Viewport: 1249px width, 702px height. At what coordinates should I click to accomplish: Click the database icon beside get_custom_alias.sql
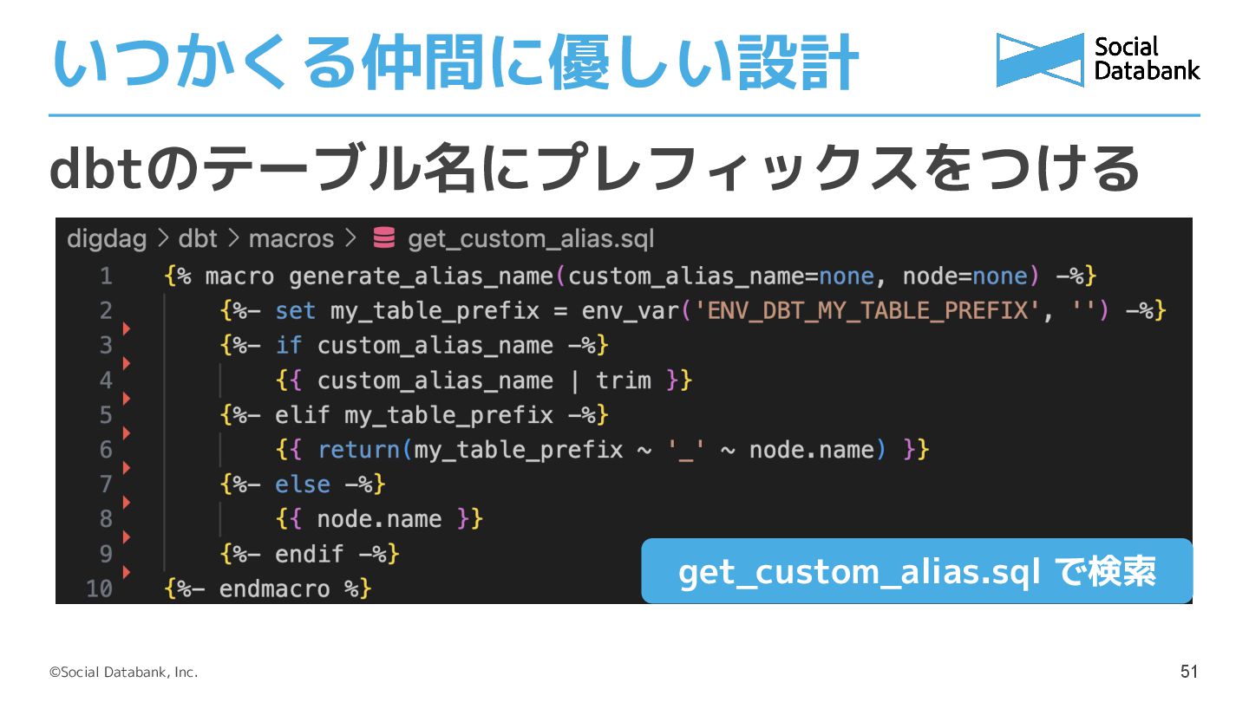coord(383,237)
